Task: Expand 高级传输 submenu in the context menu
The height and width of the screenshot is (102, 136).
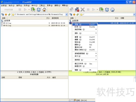Action: (85, 29)
